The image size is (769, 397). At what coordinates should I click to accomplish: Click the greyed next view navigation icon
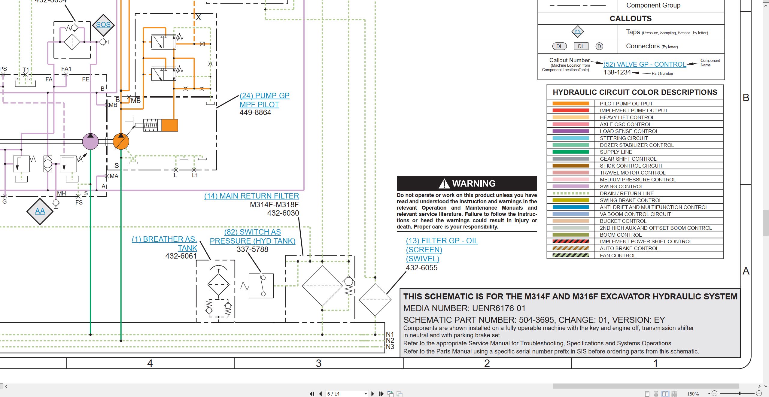pos(400,394)
